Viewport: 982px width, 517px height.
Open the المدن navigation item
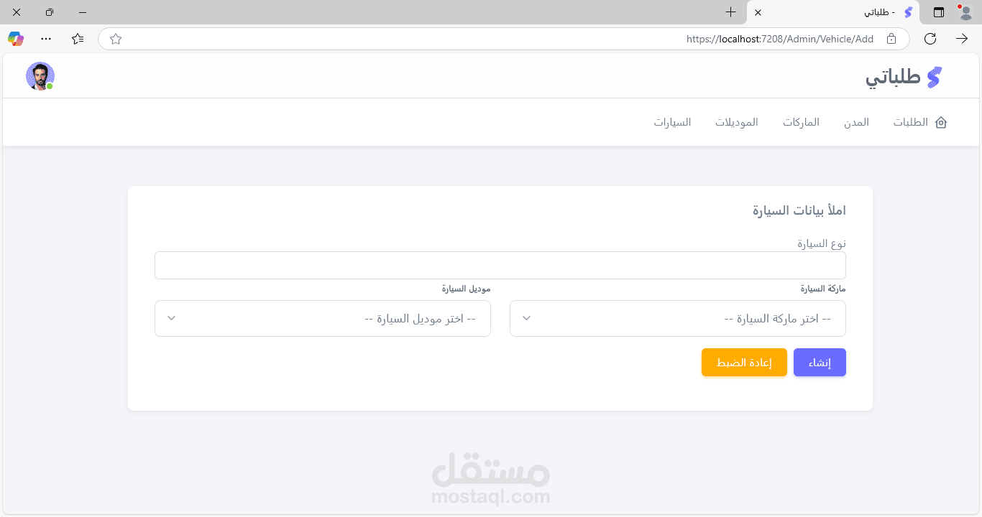856,122
